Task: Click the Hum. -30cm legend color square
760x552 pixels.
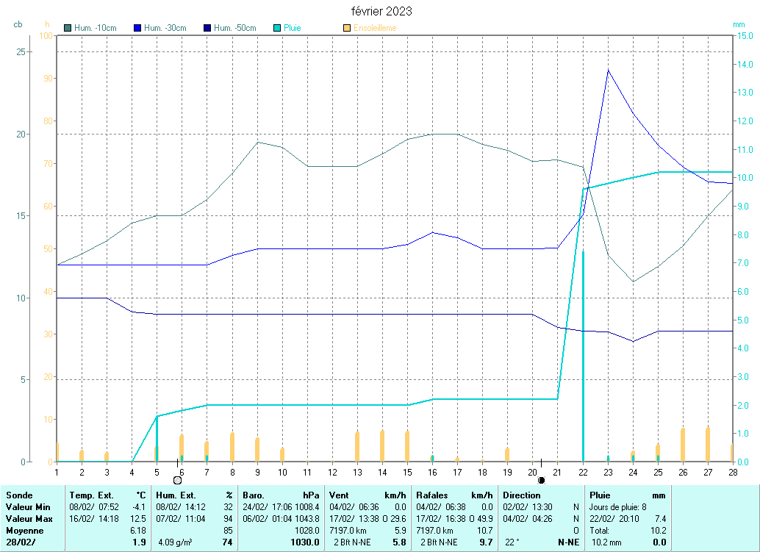Action: pyautogui.click(x=137, y=29)
